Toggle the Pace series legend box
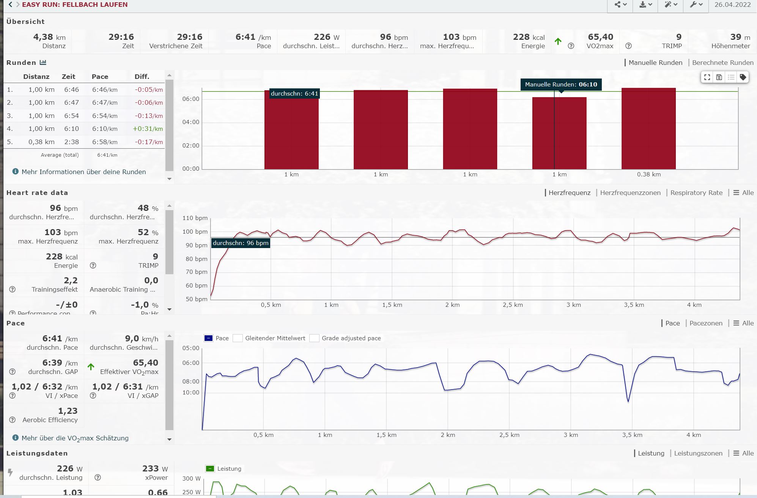This screenshot has width=757, height=498. [x=208, y=338]
